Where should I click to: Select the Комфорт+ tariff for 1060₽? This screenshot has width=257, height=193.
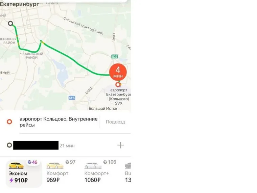[100, 172]
